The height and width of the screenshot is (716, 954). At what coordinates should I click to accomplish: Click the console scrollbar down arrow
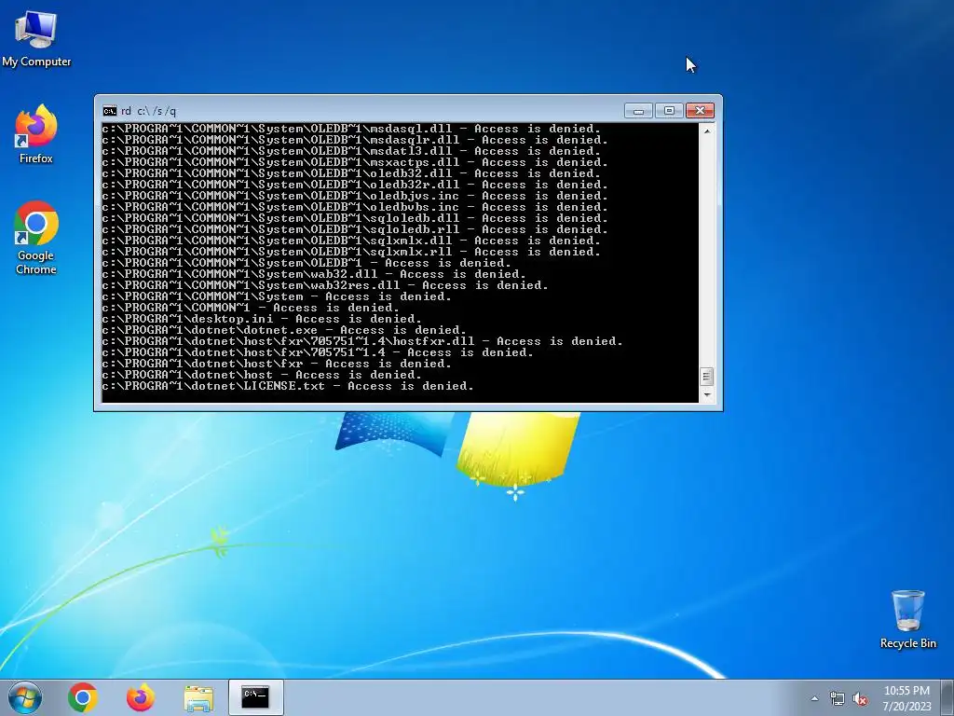click(x=706, y=395)
